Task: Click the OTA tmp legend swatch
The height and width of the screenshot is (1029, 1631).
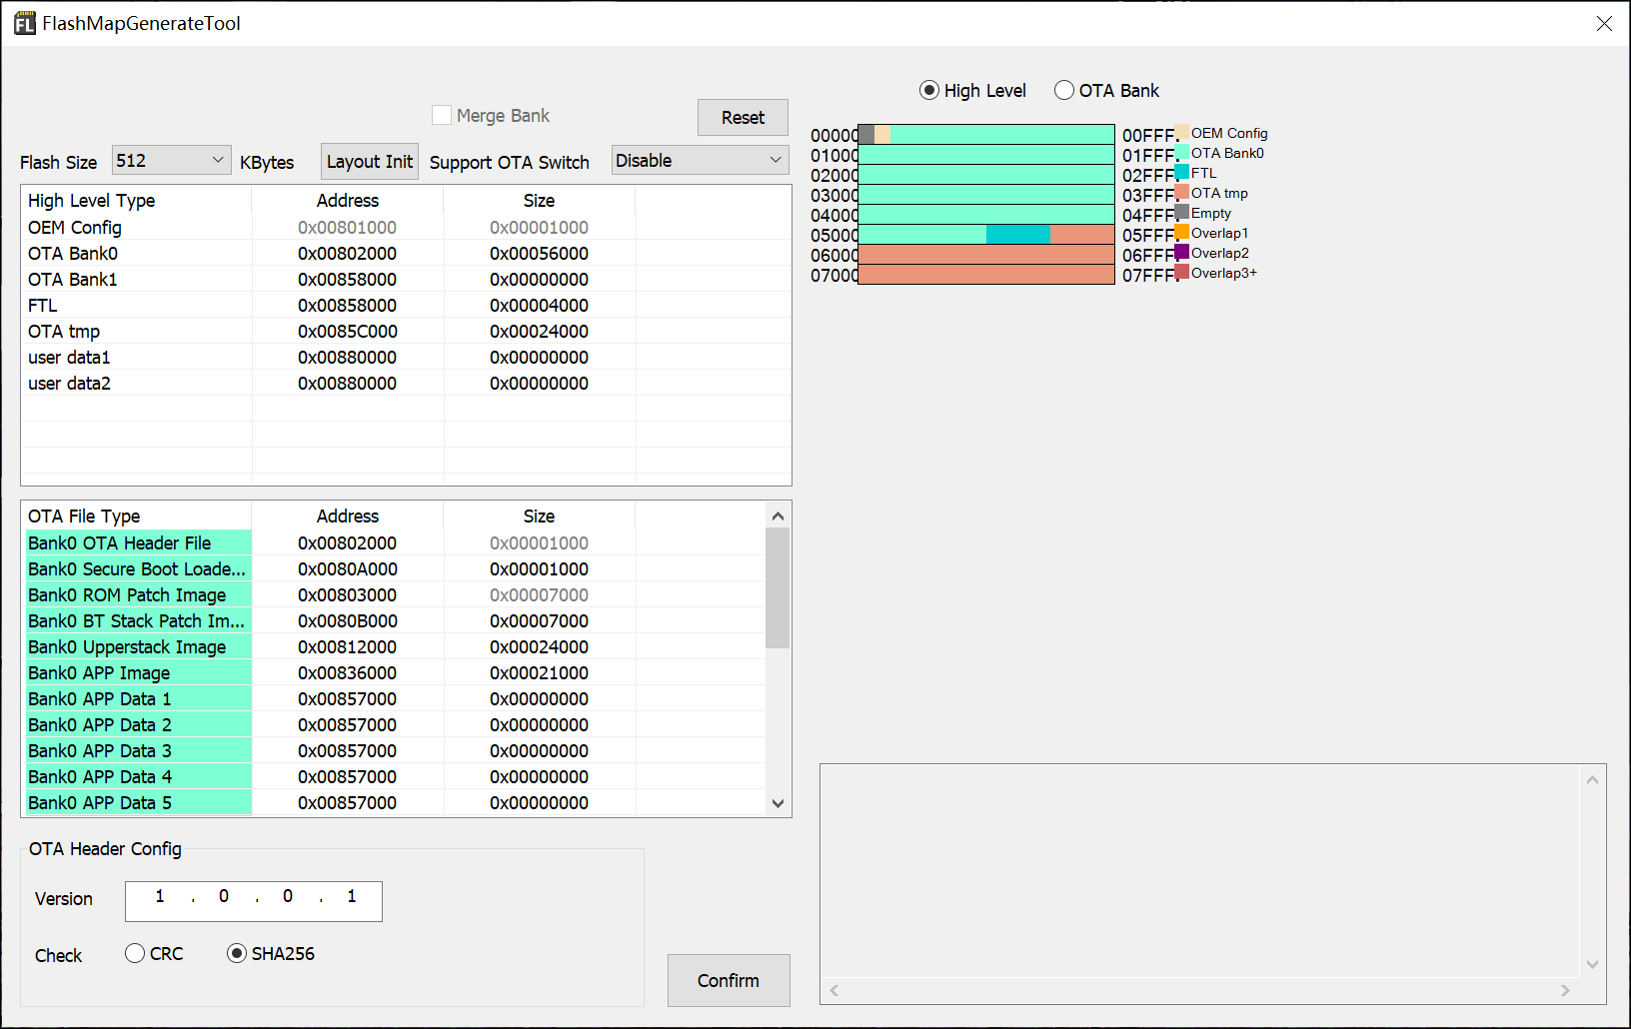Action: tap(1182, 192)
